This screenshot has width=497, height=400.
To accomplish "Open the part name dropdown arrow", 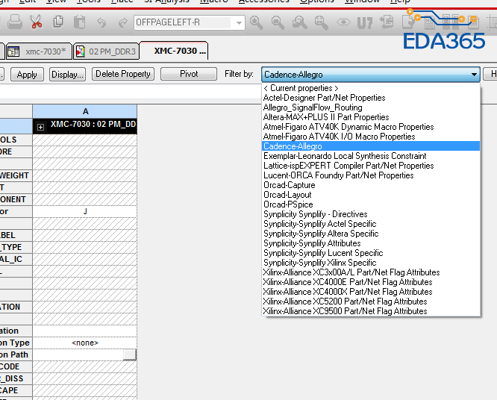I will point(239,23).
